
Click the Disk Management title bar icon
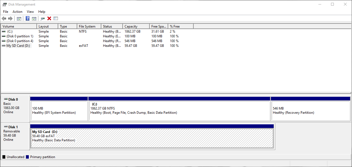pyautogui.click(x=5, y=4)
